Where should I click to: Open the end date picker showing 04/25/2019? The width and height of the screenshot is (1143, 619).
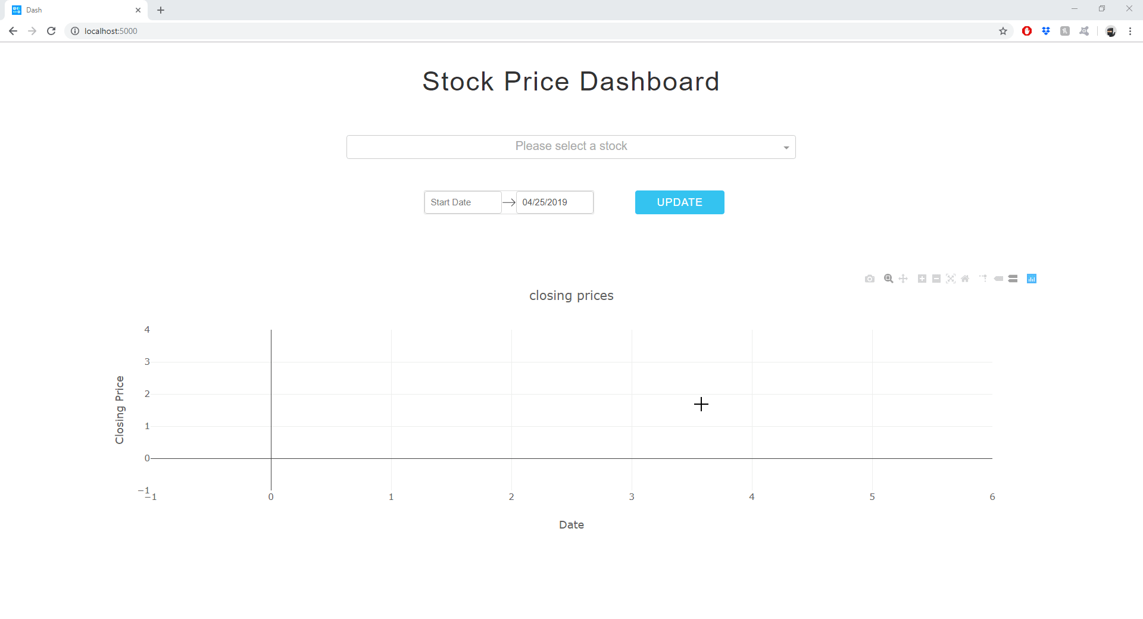click(554, 202)
